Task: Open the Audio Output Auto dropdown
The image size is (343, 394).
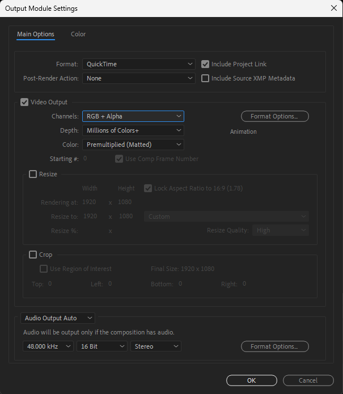Action: click(58, 318)
